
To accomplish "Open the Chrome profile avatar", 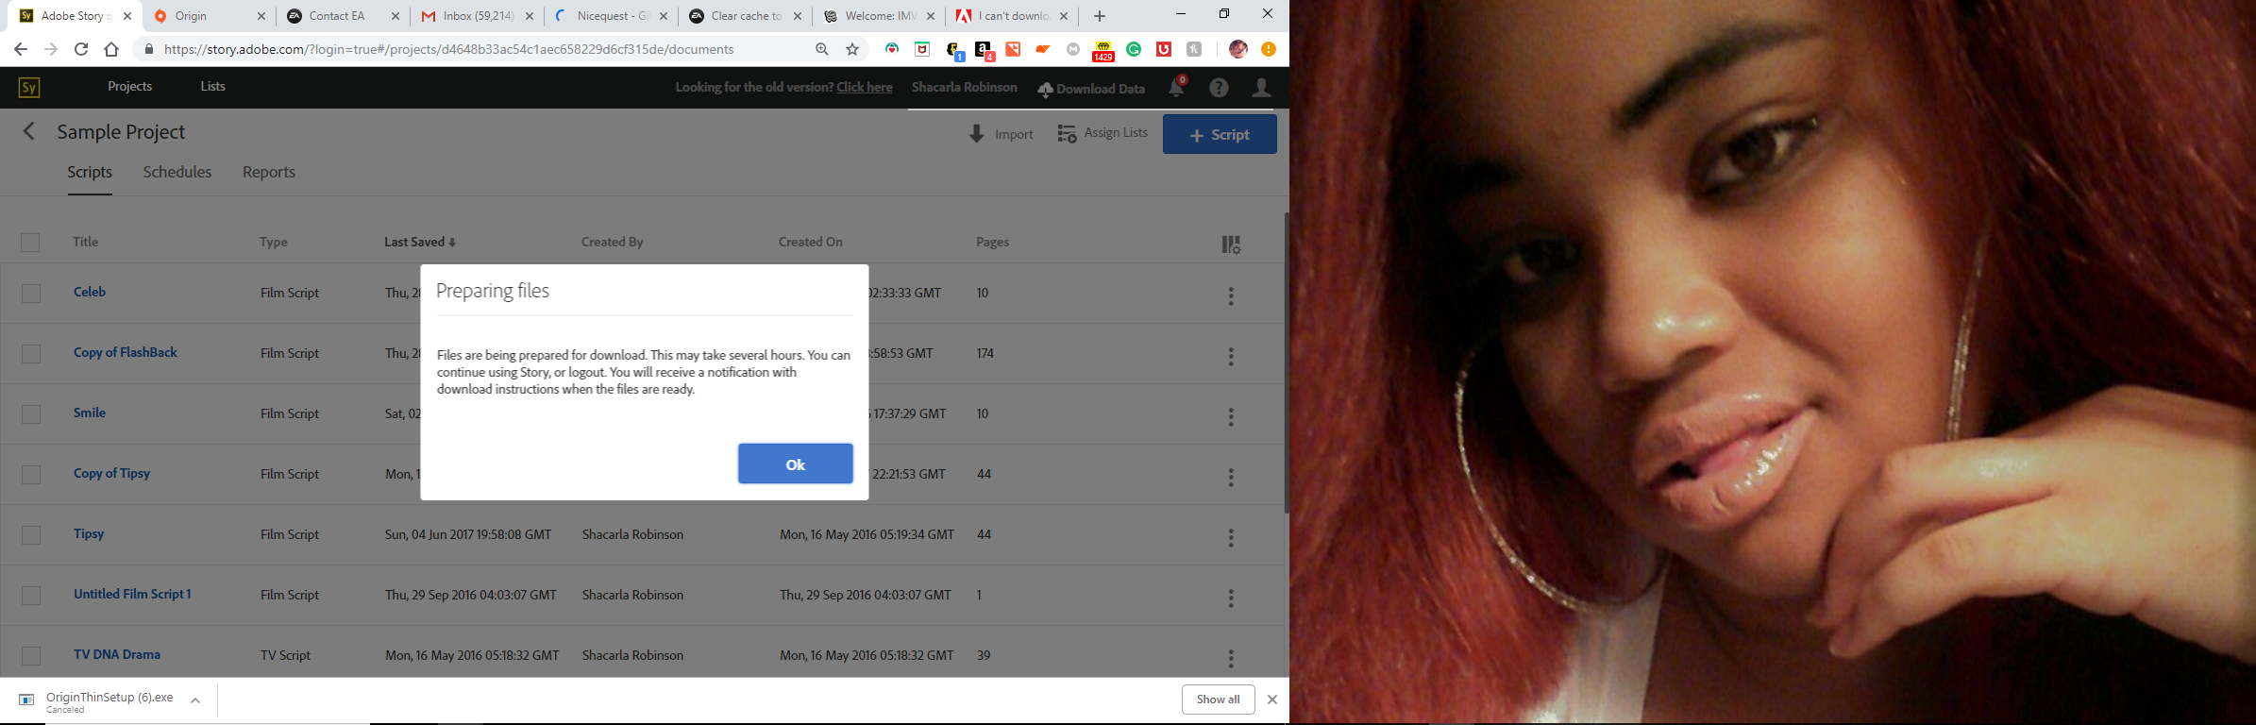I will 1238,49.
